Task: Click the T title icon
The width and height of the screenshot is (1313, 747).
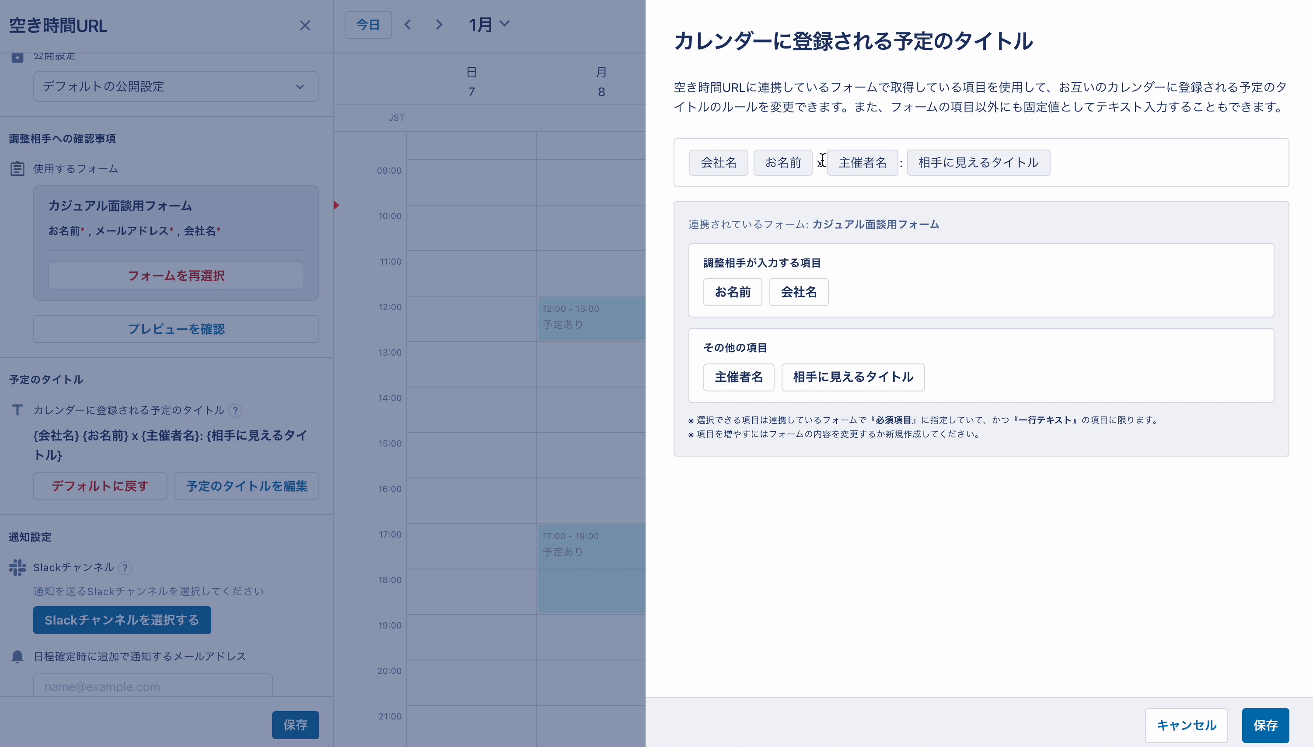Action: pos(17,410)
